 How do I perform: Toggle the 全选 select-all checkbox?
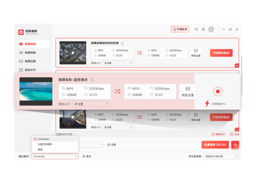point(232,135)
